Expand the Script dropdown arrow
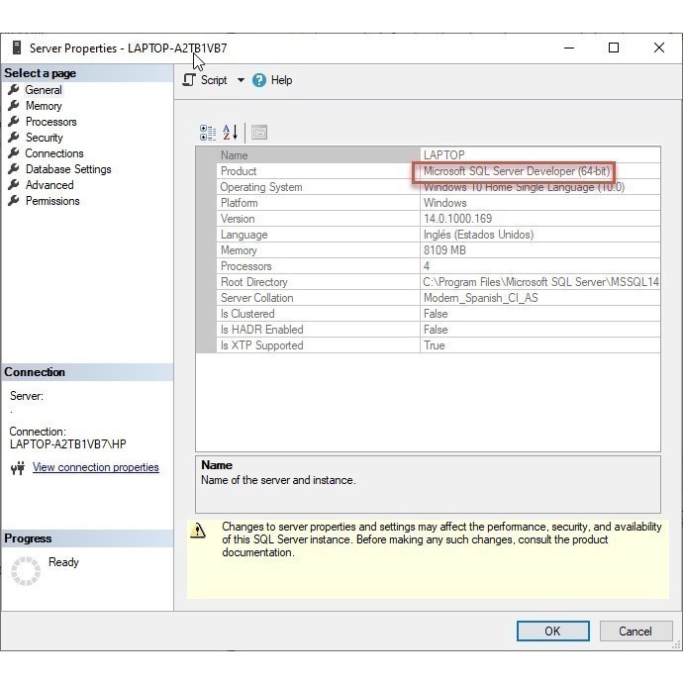 241,80
